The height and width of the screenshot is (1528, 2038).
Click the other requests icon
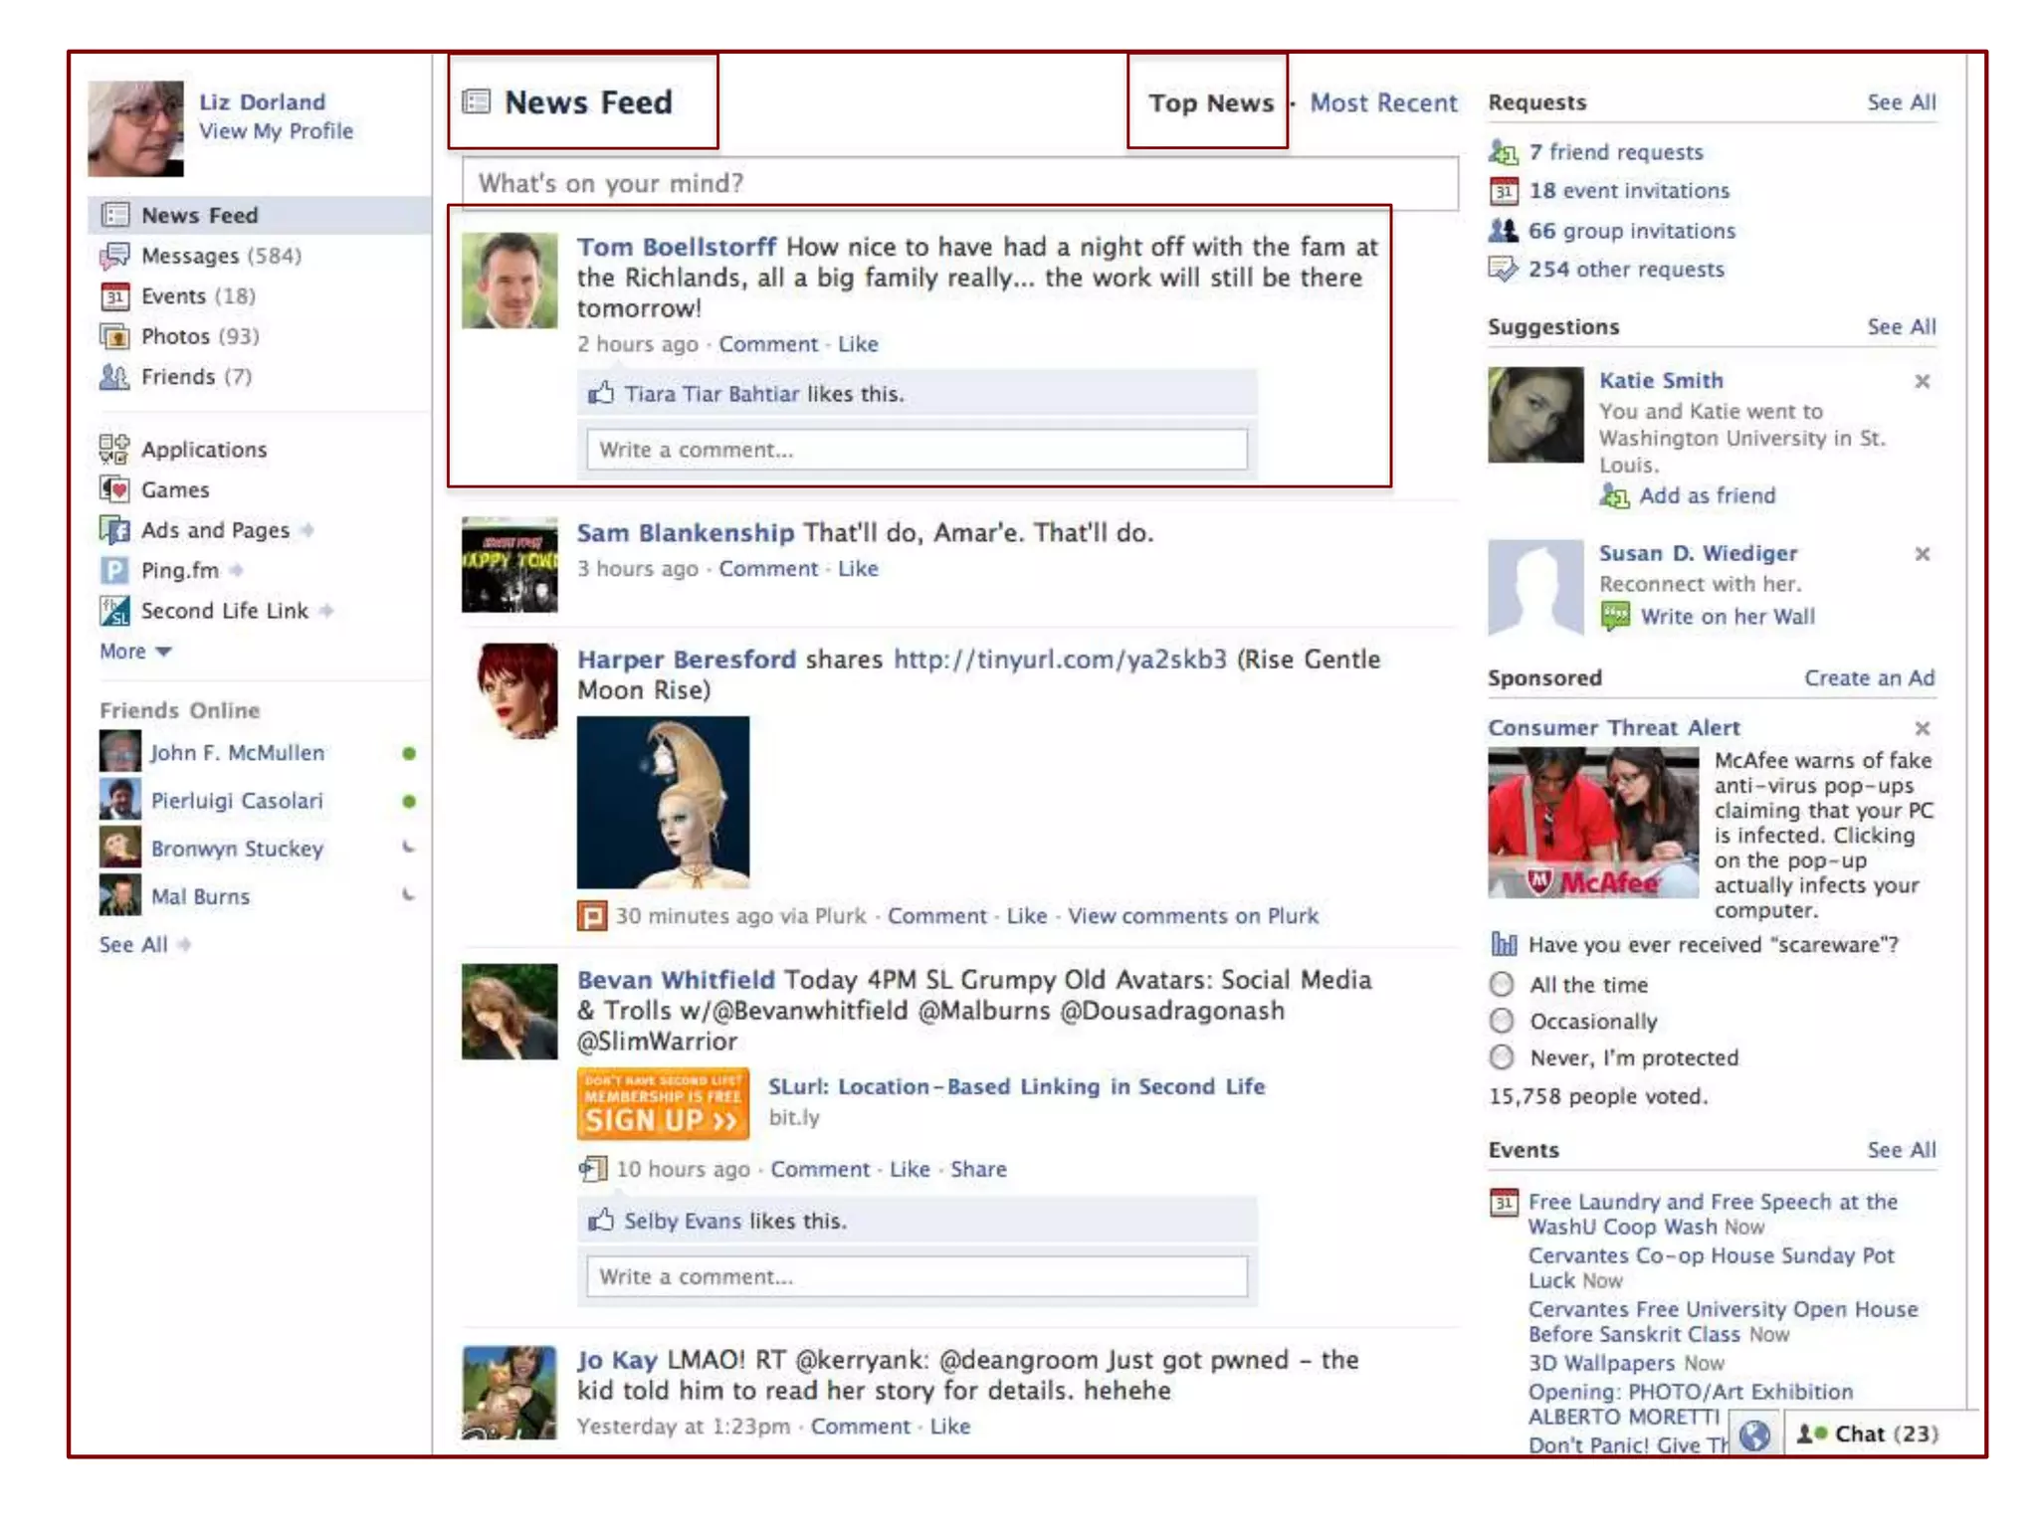click(1504, 270)
